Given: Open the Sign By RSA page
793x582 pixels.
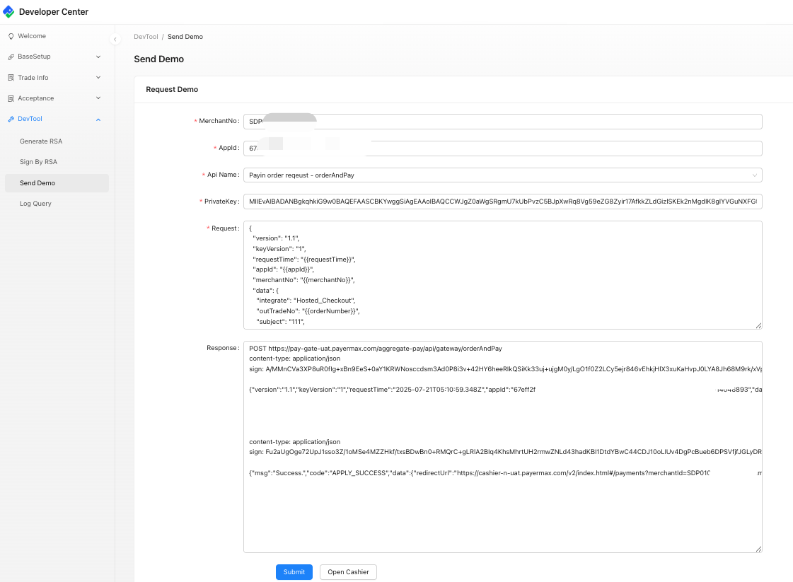Looking at the screenshot, I should click(38, 162).
